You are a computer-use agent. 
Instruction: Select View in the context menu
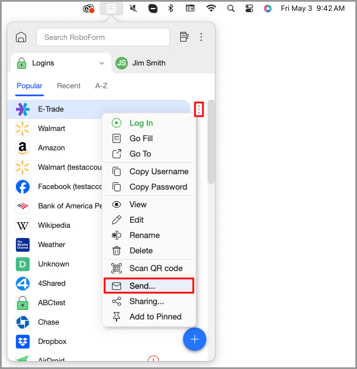point(149,204)
